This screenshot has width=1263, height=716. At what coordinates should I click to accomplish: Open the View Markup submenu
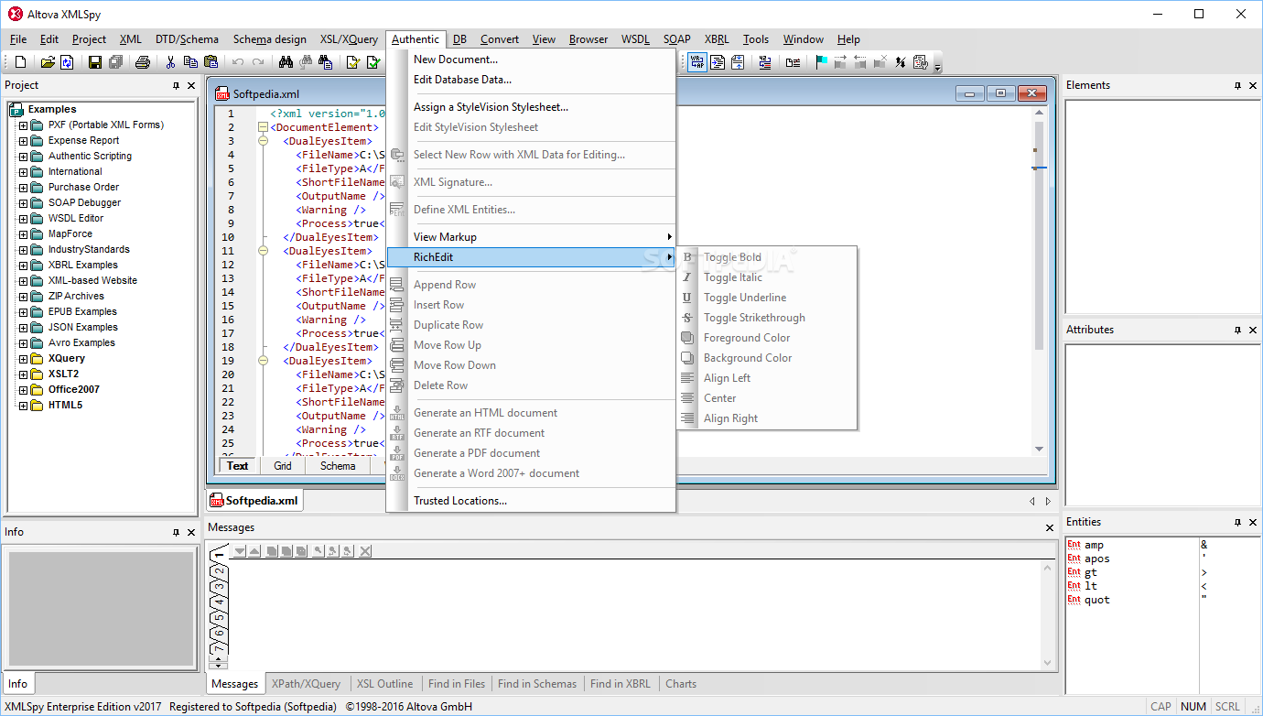(531, 237)
